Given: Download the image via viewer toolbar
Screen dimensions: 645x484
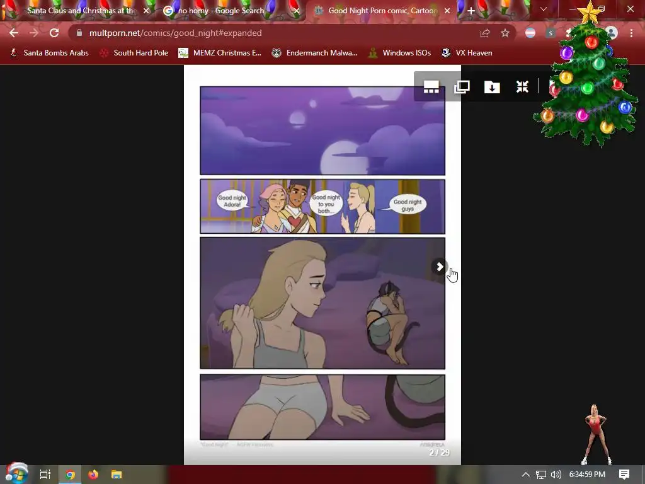Looking at the screenshot, I should [492, 87].
